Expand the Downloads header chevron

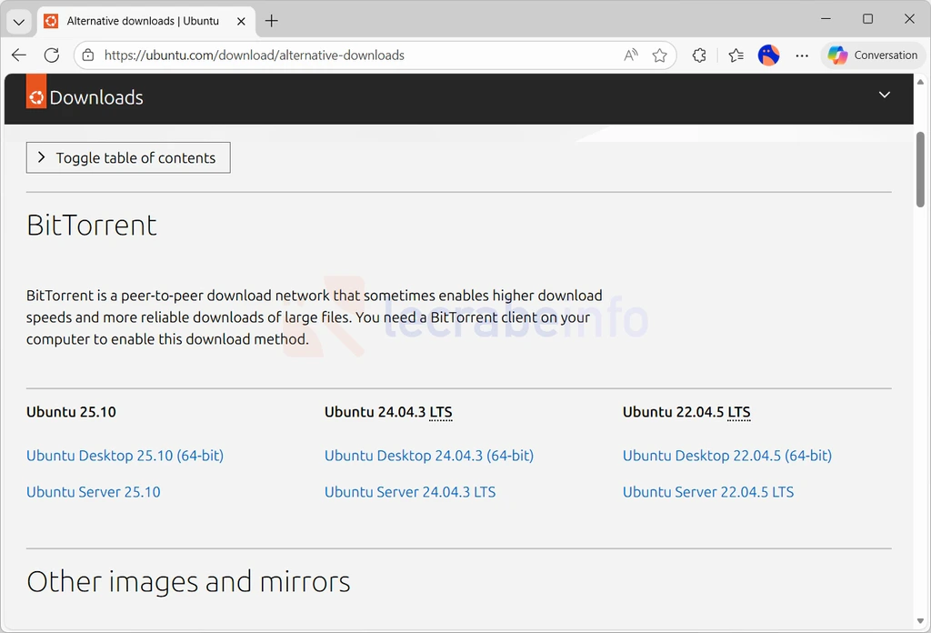point(884,95)
